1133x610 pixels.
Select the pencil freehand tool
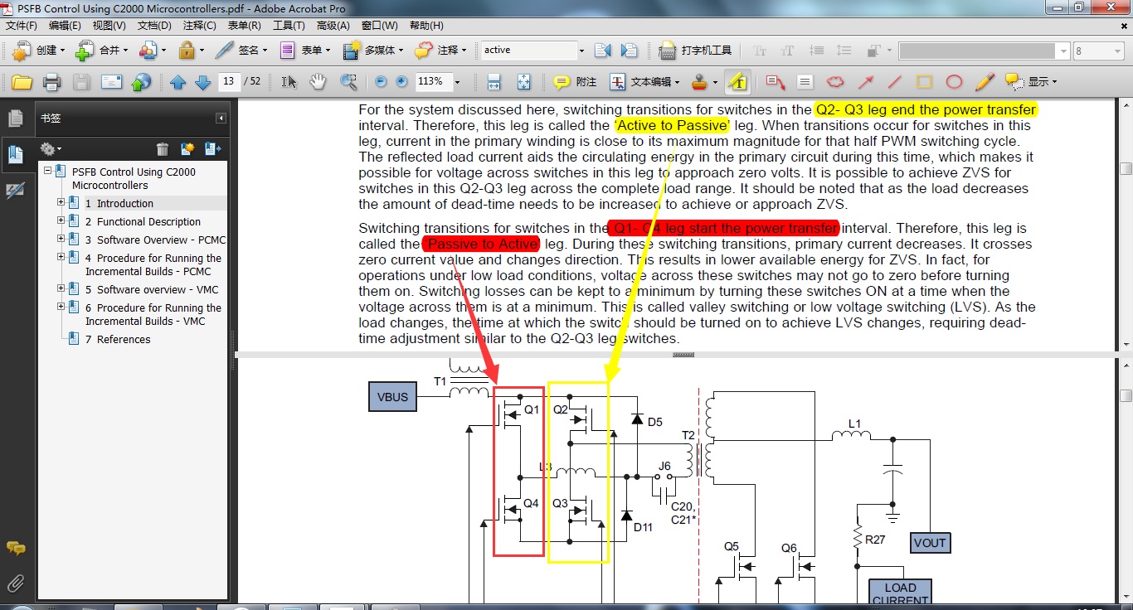[x=985, y=82]
